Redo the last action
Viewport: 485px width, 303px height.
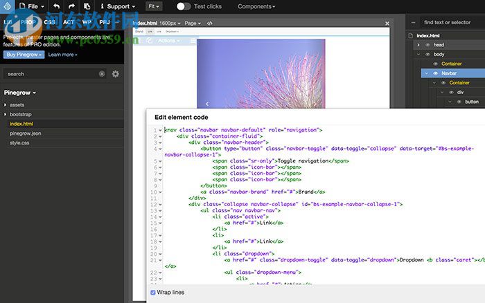(71, 6)
